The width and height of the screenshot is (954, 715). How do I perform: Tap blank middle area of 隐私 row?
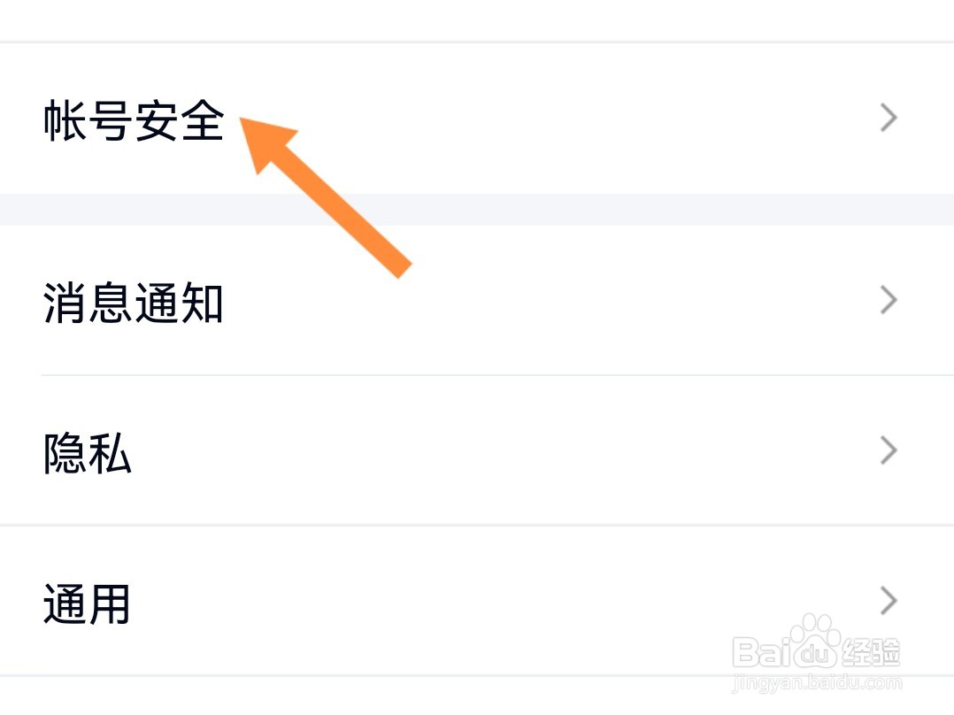pos(496,451)
